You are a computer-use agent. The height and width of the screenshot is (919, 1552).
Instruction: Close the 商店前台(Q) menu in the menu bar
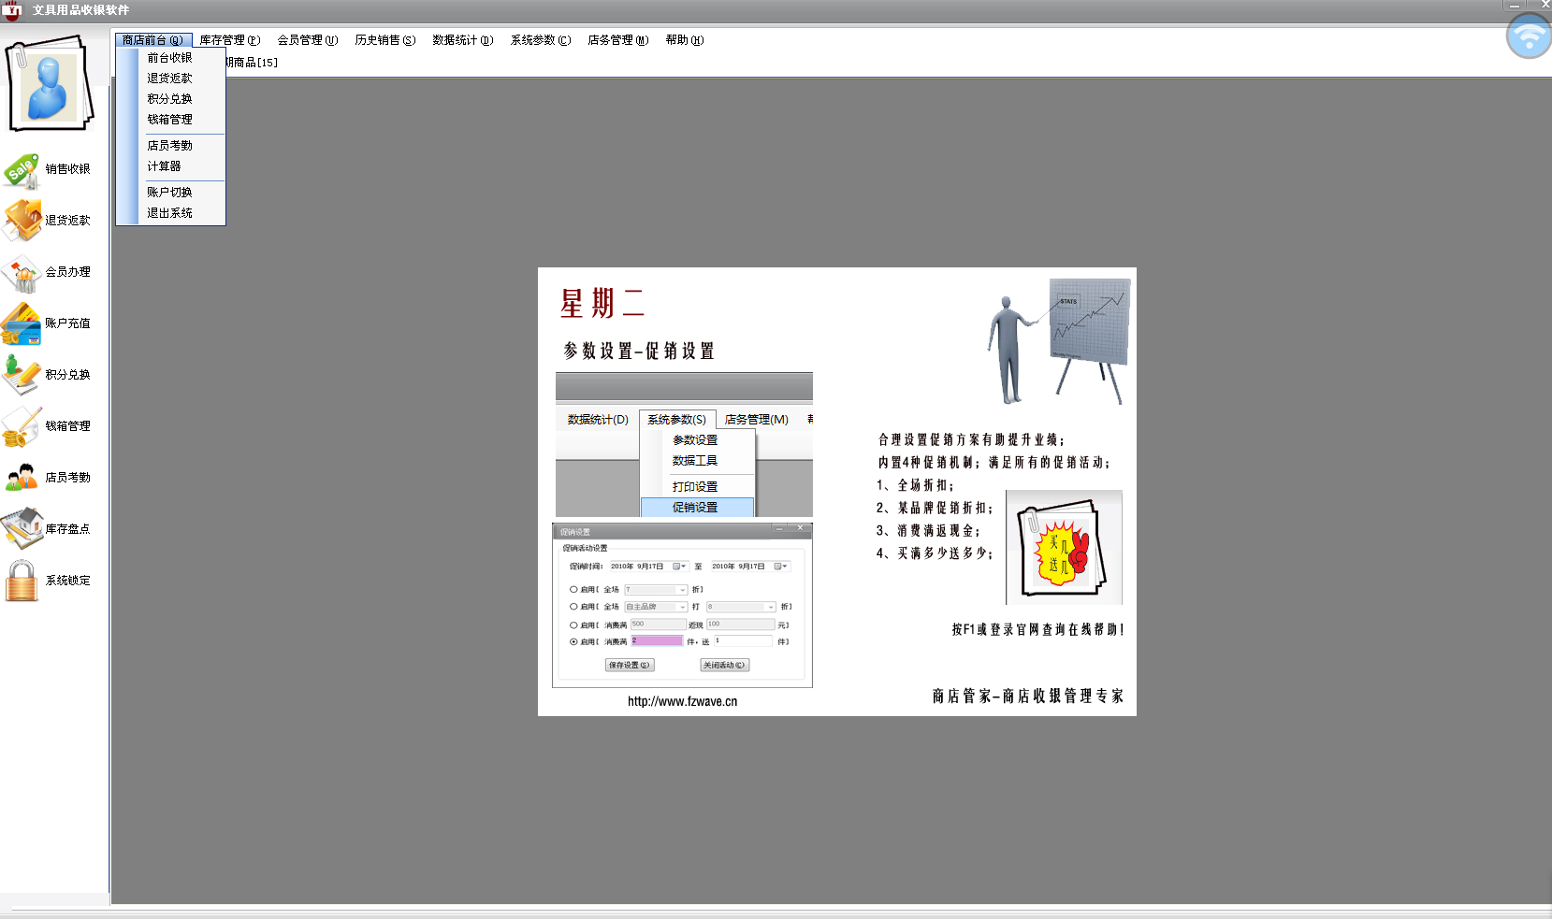(153, 40)
